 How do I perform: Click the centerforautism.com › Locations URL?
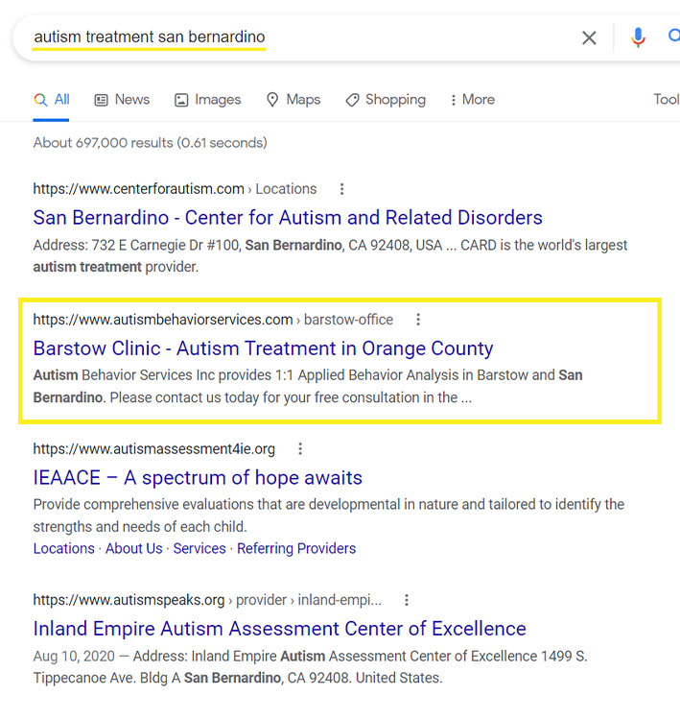click(x=175, y=189)
